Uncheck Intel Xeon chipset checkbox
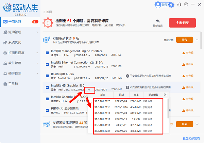This screenshot has width=204, height=143. tap(47, 99)
